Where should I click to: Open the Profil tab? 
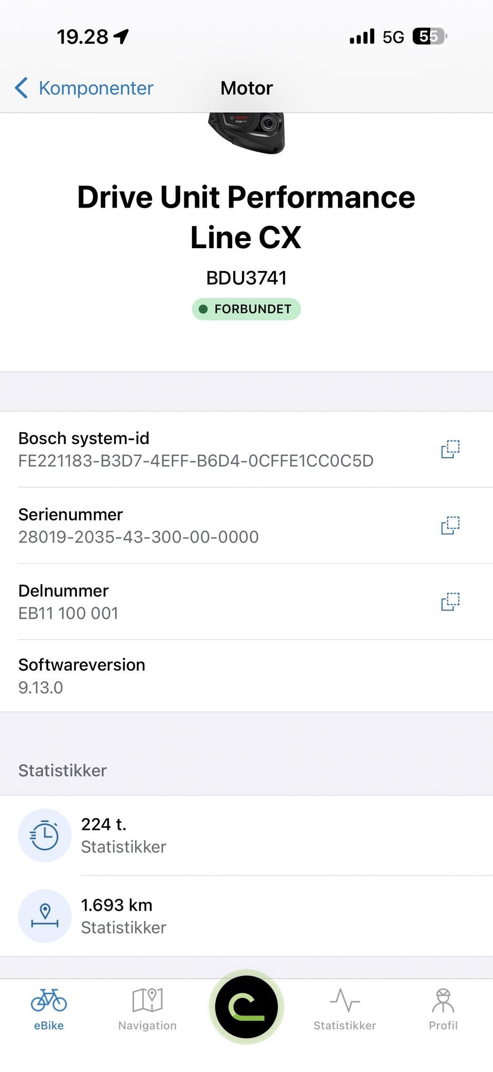point(443,1009)
